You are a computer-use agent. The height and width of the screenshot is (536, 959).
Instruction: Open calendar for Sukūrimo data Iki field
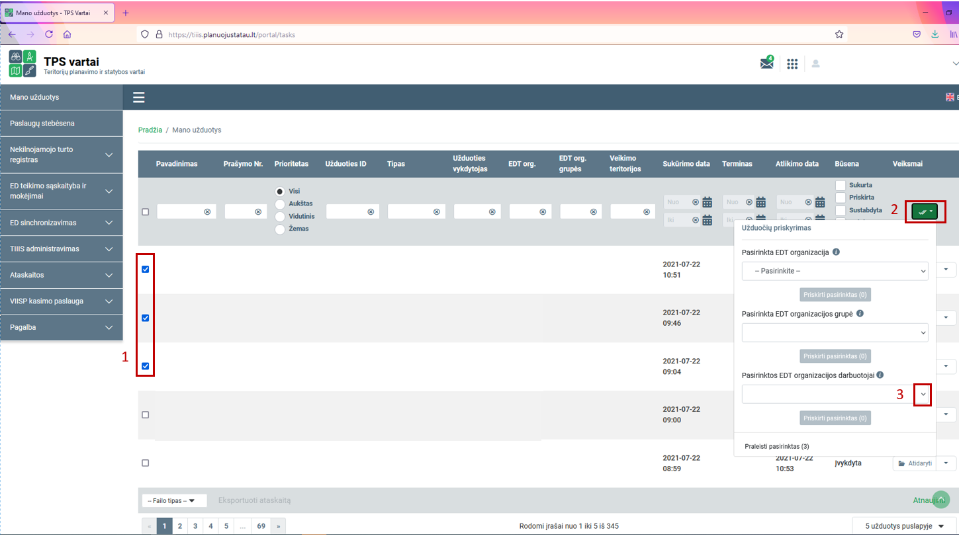[707, 219]
